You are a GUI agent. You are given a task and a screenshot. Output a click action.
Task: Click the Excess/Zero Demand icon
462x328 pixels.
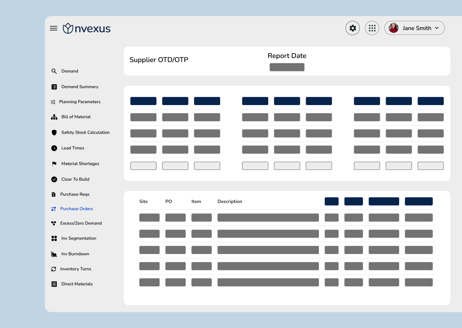click(x=54, y=223)
